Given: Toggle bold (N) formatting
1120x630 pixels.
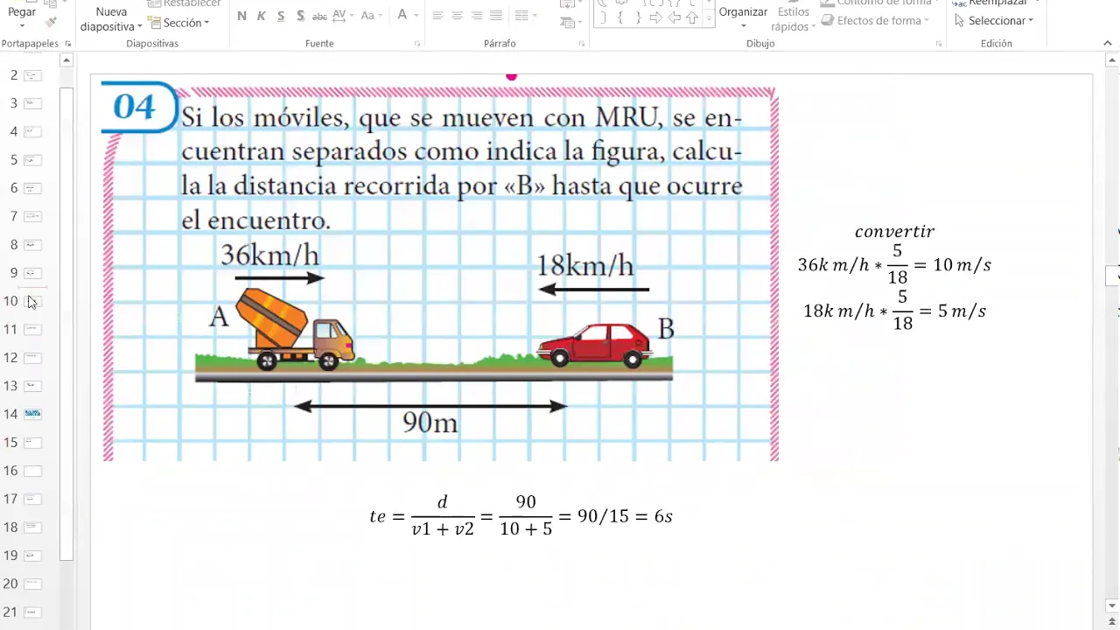Looking at the screenshot, I should 241,16.
